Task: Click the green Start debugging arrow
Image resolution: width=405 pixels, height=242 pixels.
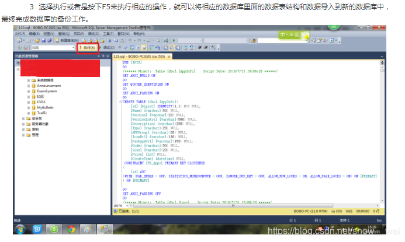Action: pos(174,40)
